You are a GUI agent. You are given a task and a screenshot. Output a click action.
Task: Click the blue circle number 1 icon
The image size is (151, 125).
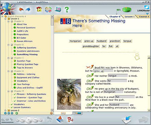click(x=5, y=113)
